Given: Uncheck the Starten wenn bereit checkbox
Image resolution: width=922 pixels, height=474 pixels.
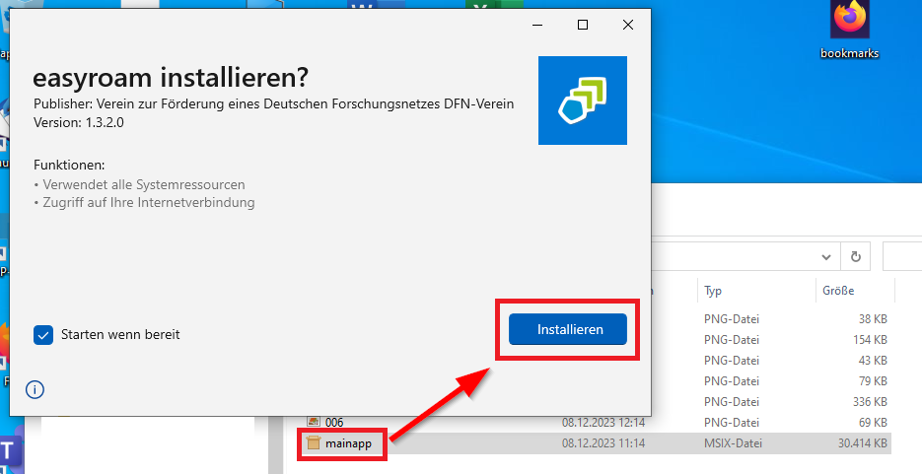Looking at the screenshot, I should [43, 335].
